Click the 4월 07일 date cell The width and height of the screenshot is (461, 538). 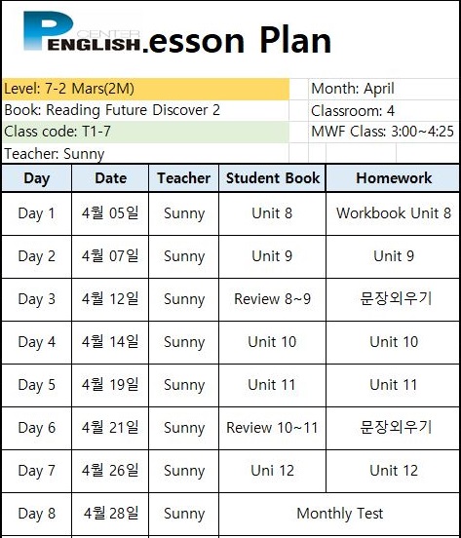point(110,256)
